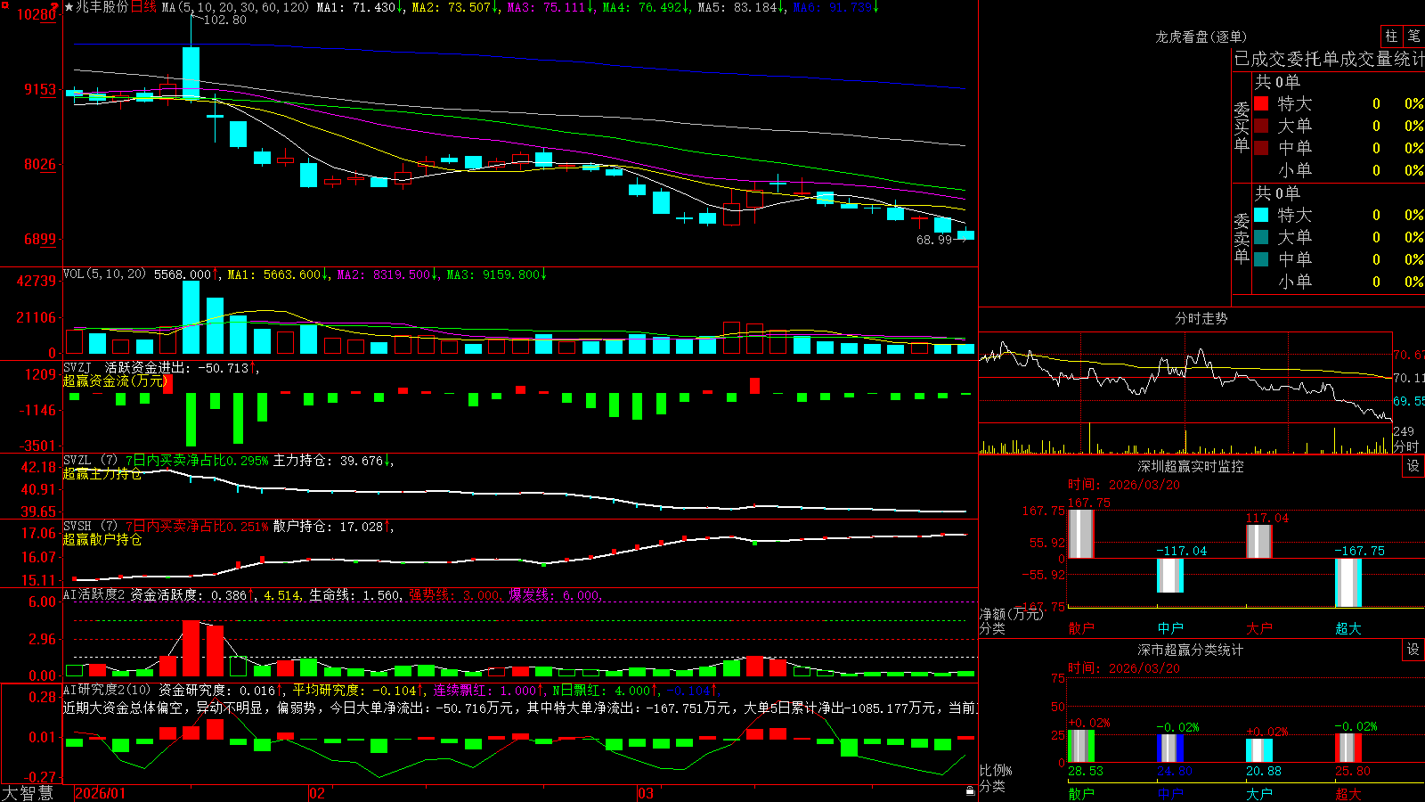The width and height of the screenshot is (1425, 802).
Task: Click the 强势线: 3.000 label
Action: pyautogui.click(x=454, y=595)
